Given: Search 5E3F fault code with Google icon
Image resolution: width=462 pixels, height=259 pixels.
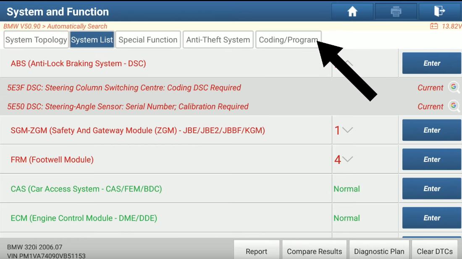Looking at the screenshot, I should pyautogui.click(x=454, y=87).
